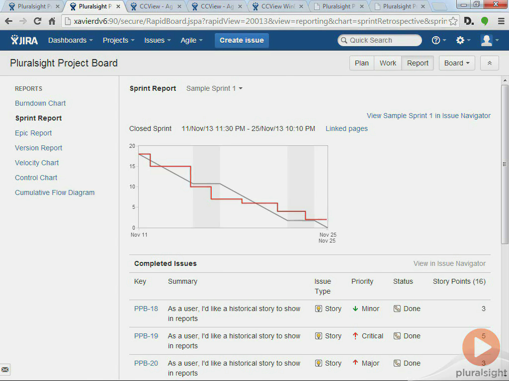Click View in Issue Navigator for Completed Issues
Image resolution: width=509 pixels, height=381 pixels.
pos(449,264)
